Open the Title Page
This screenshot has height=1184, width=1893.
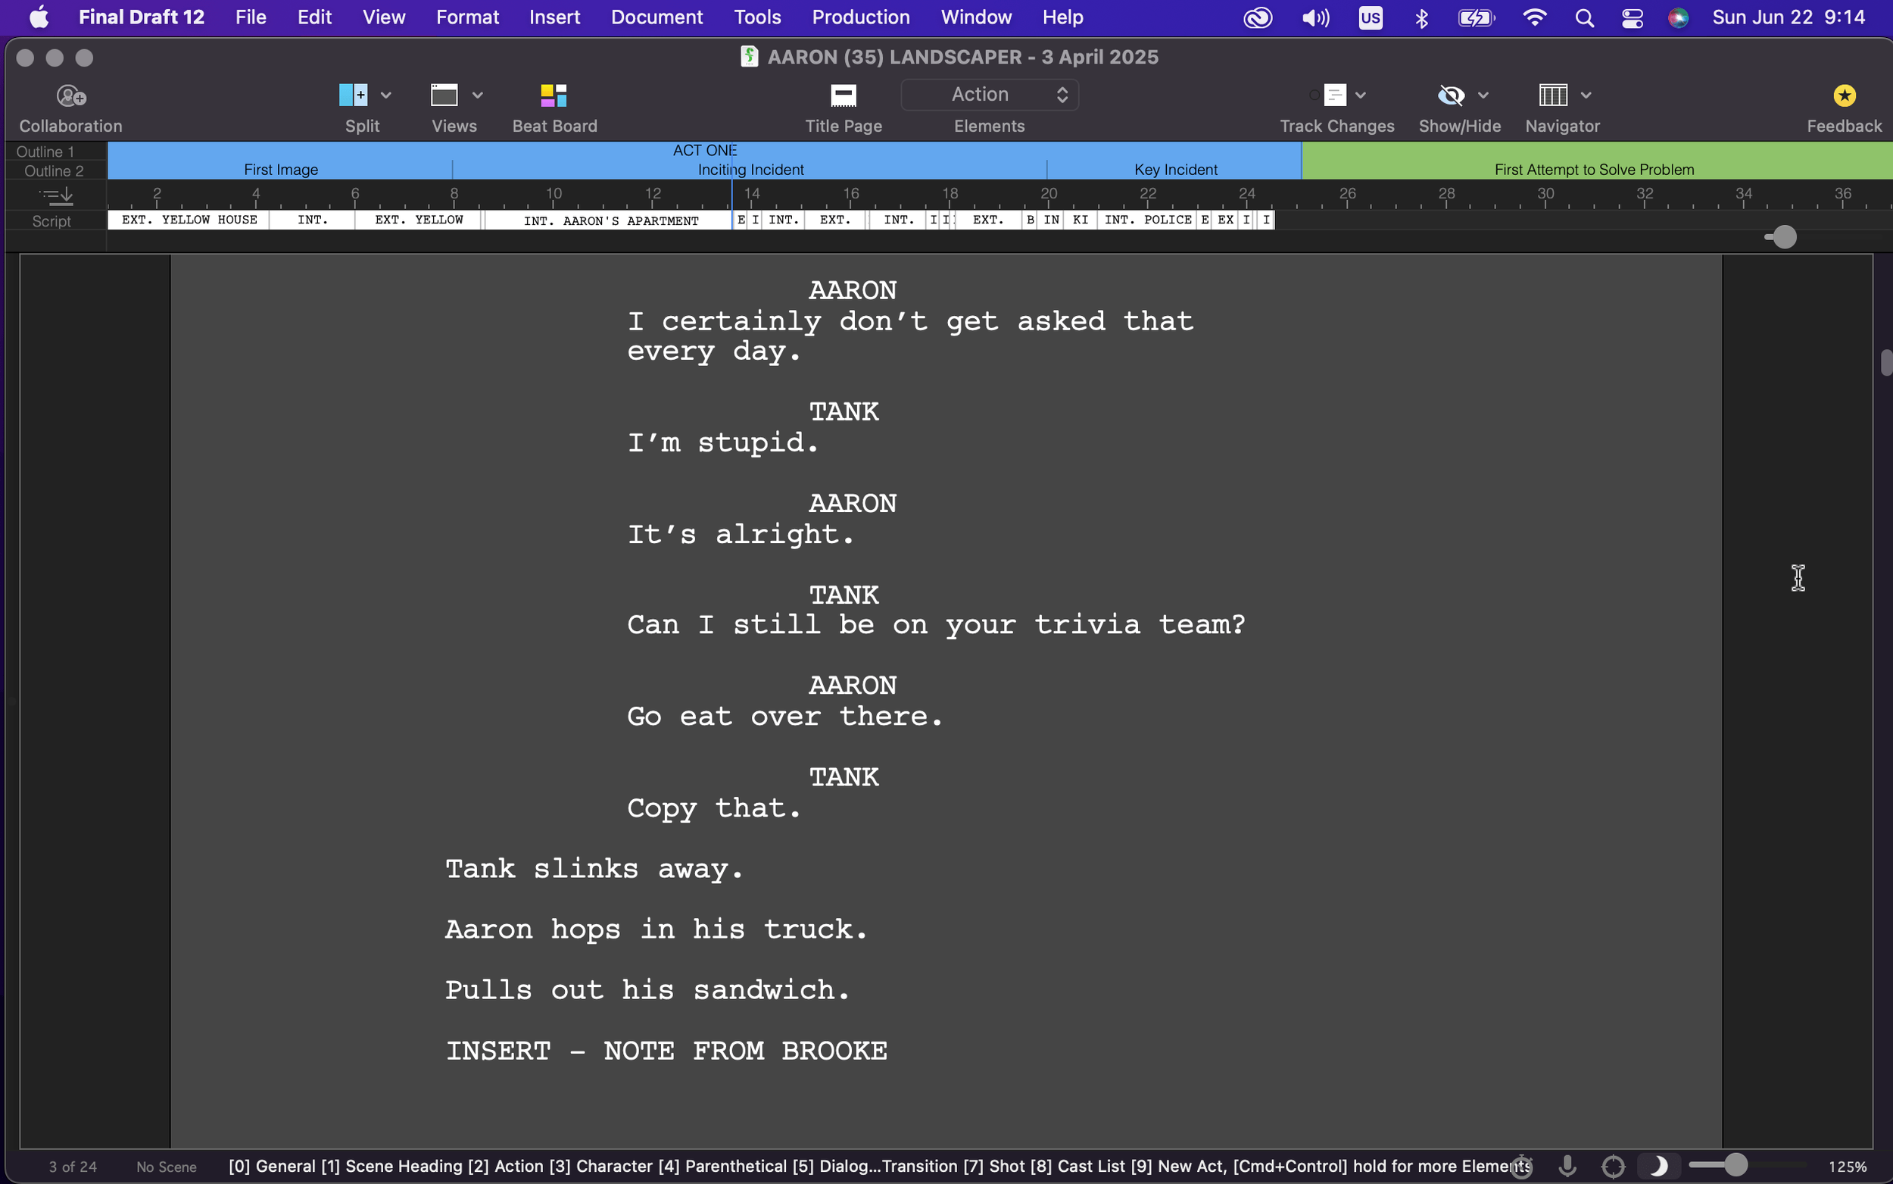tap(843, 95)
